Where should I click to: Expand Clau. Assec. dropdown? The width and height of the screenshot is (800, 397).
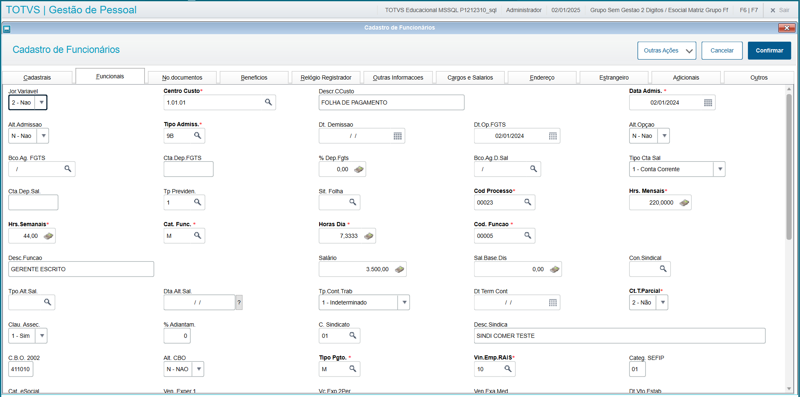[x=41, y=336]
